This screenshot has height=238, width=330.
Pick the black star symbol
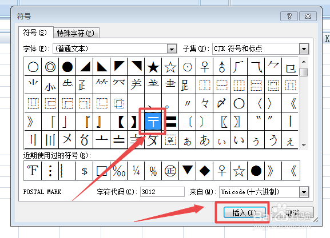pyautogui.click(x=153, y=67)
